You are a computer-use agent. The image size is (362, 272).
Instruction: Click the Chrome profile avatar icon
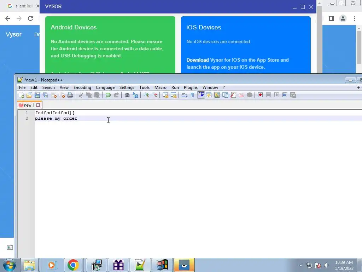pos(343,18)
